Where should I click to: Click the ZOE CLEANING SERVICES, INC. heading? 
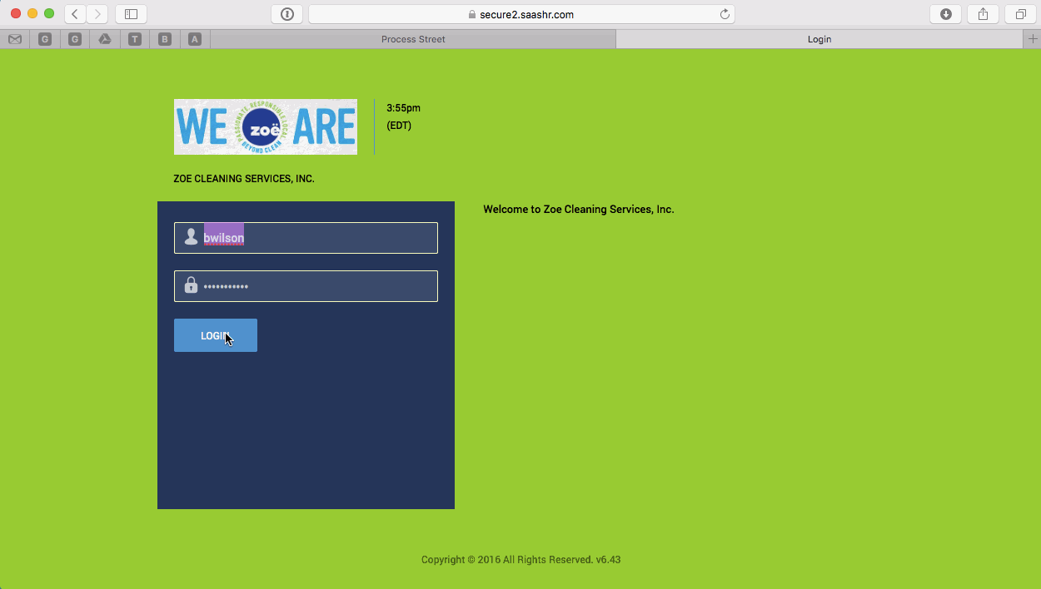[244, 179]
